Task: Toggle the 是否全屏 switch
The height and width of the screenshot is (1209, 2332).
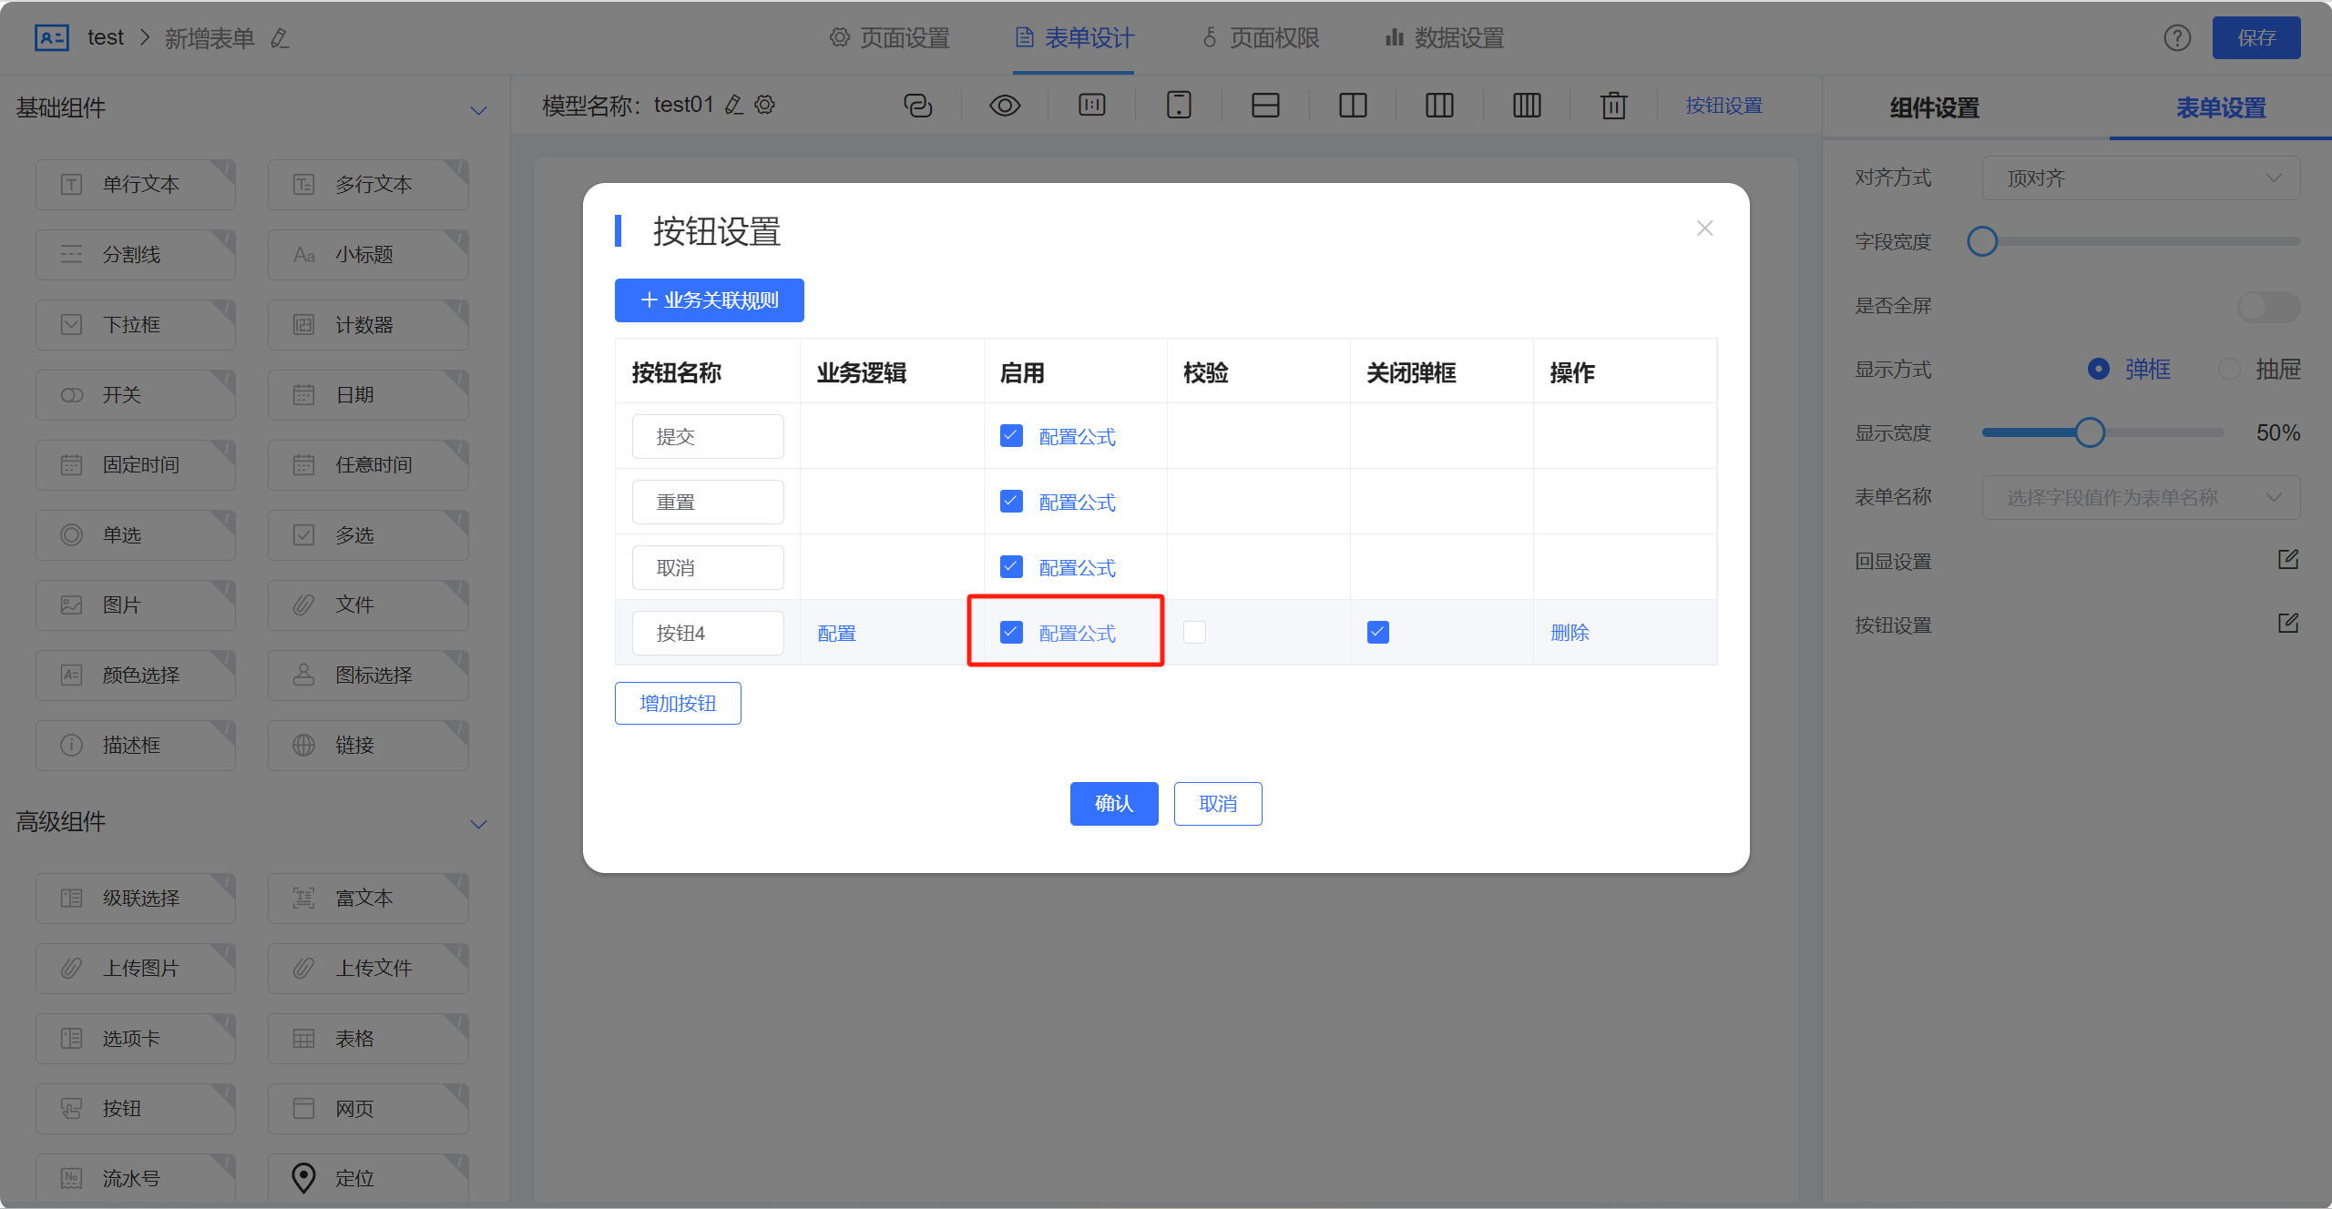Action: coord(2267,307)
